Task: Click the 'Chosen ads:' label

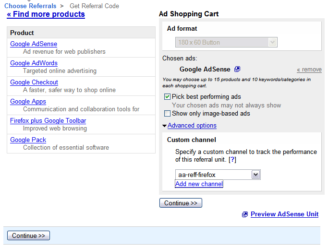Action: click(180, 59)
